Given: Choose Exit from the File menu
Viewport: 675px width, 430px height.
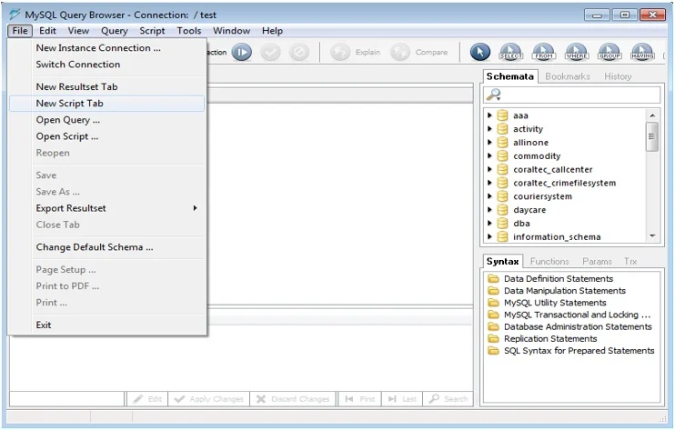Looking at the screenshot, I should coord(106,325).
